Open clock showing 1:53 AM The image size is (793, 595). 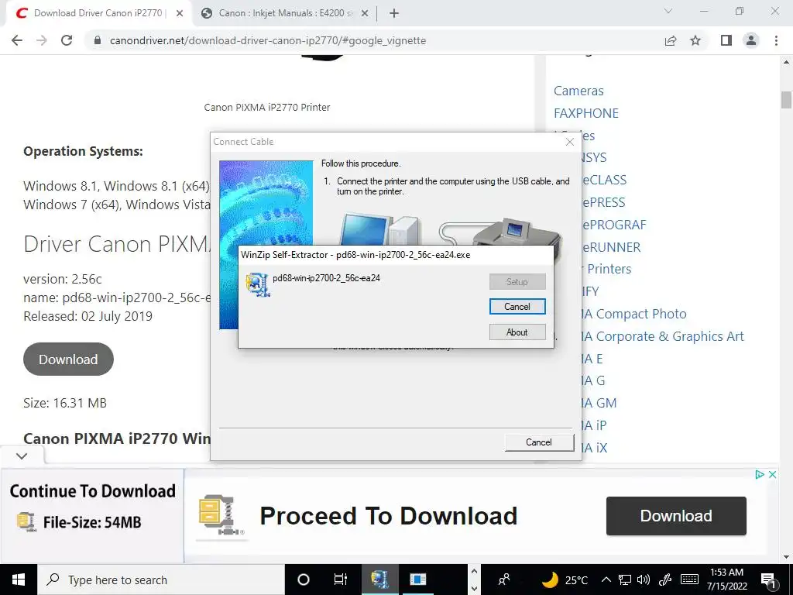pyautogui.click(x=726, y=580)
